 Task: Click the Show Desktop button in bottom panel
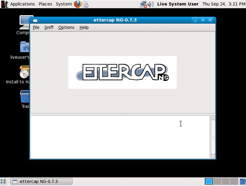pyautogui.click(x=3, y=182)
